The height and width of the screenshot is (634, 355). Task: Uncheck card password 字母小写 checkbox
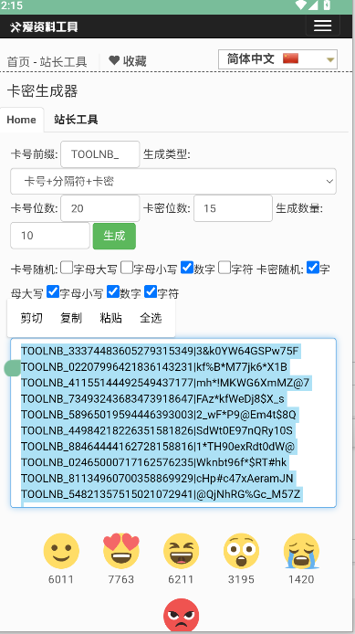pyautogui.click(x=53, y=291)
